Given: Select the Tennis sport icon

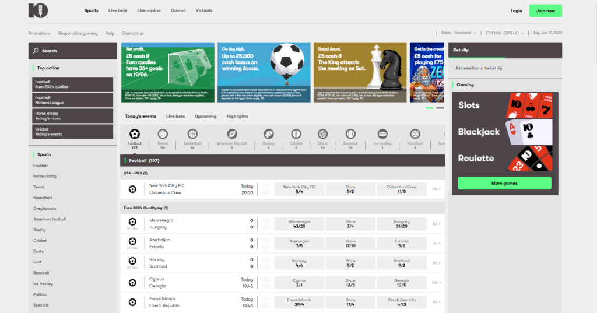Looking at the screenshot, I should [163, 134].
